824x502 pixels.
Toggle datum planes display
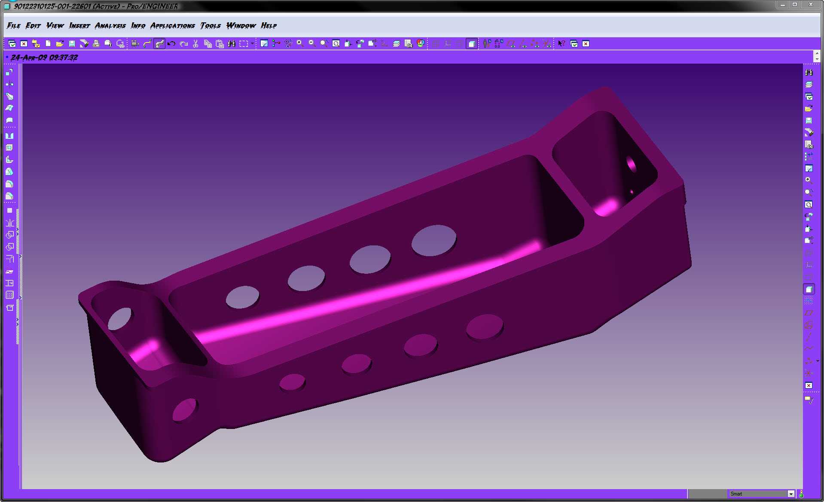click(511, 43)
